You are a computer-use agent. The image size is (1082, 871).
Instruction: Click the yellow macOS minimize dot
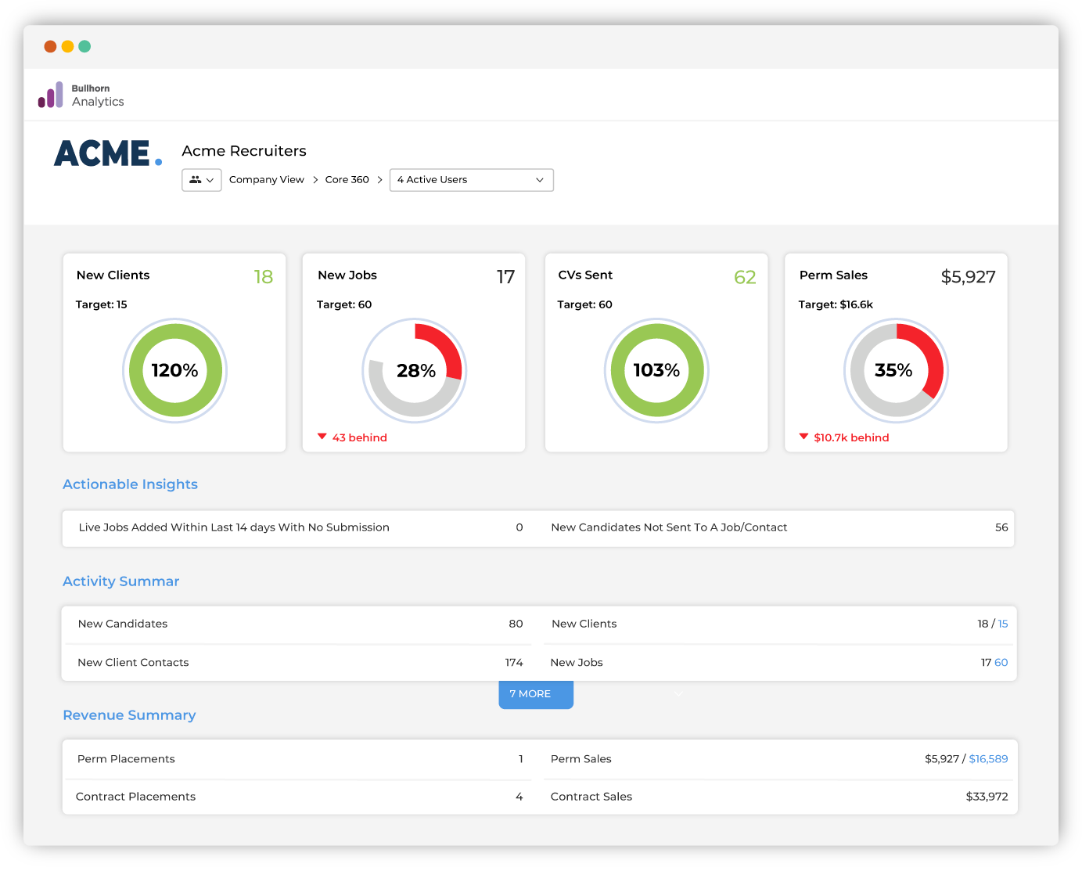(x=67, y=46)
